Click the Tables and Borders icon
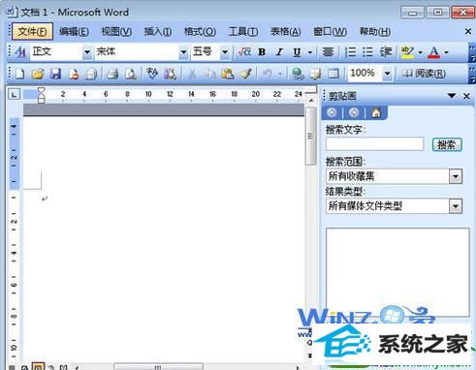This screenshot has width=476, height=370. [x=315, y=74]
